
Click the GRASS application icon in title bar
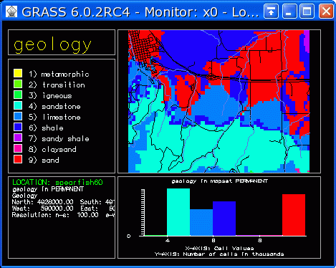pos(11,11)
